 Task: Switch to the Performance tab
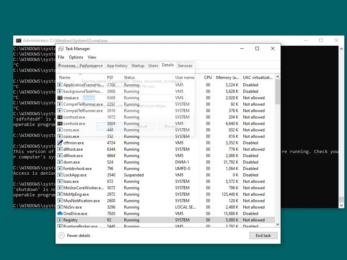point(91,66)
